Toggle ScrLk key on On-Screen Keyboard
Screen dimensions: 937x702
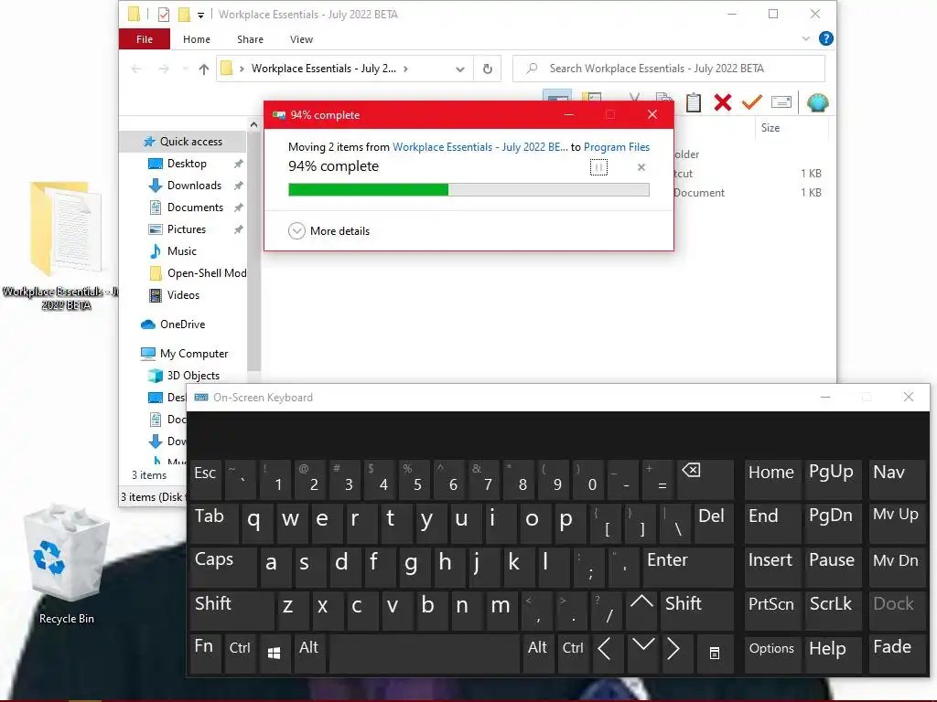point(833,610)
